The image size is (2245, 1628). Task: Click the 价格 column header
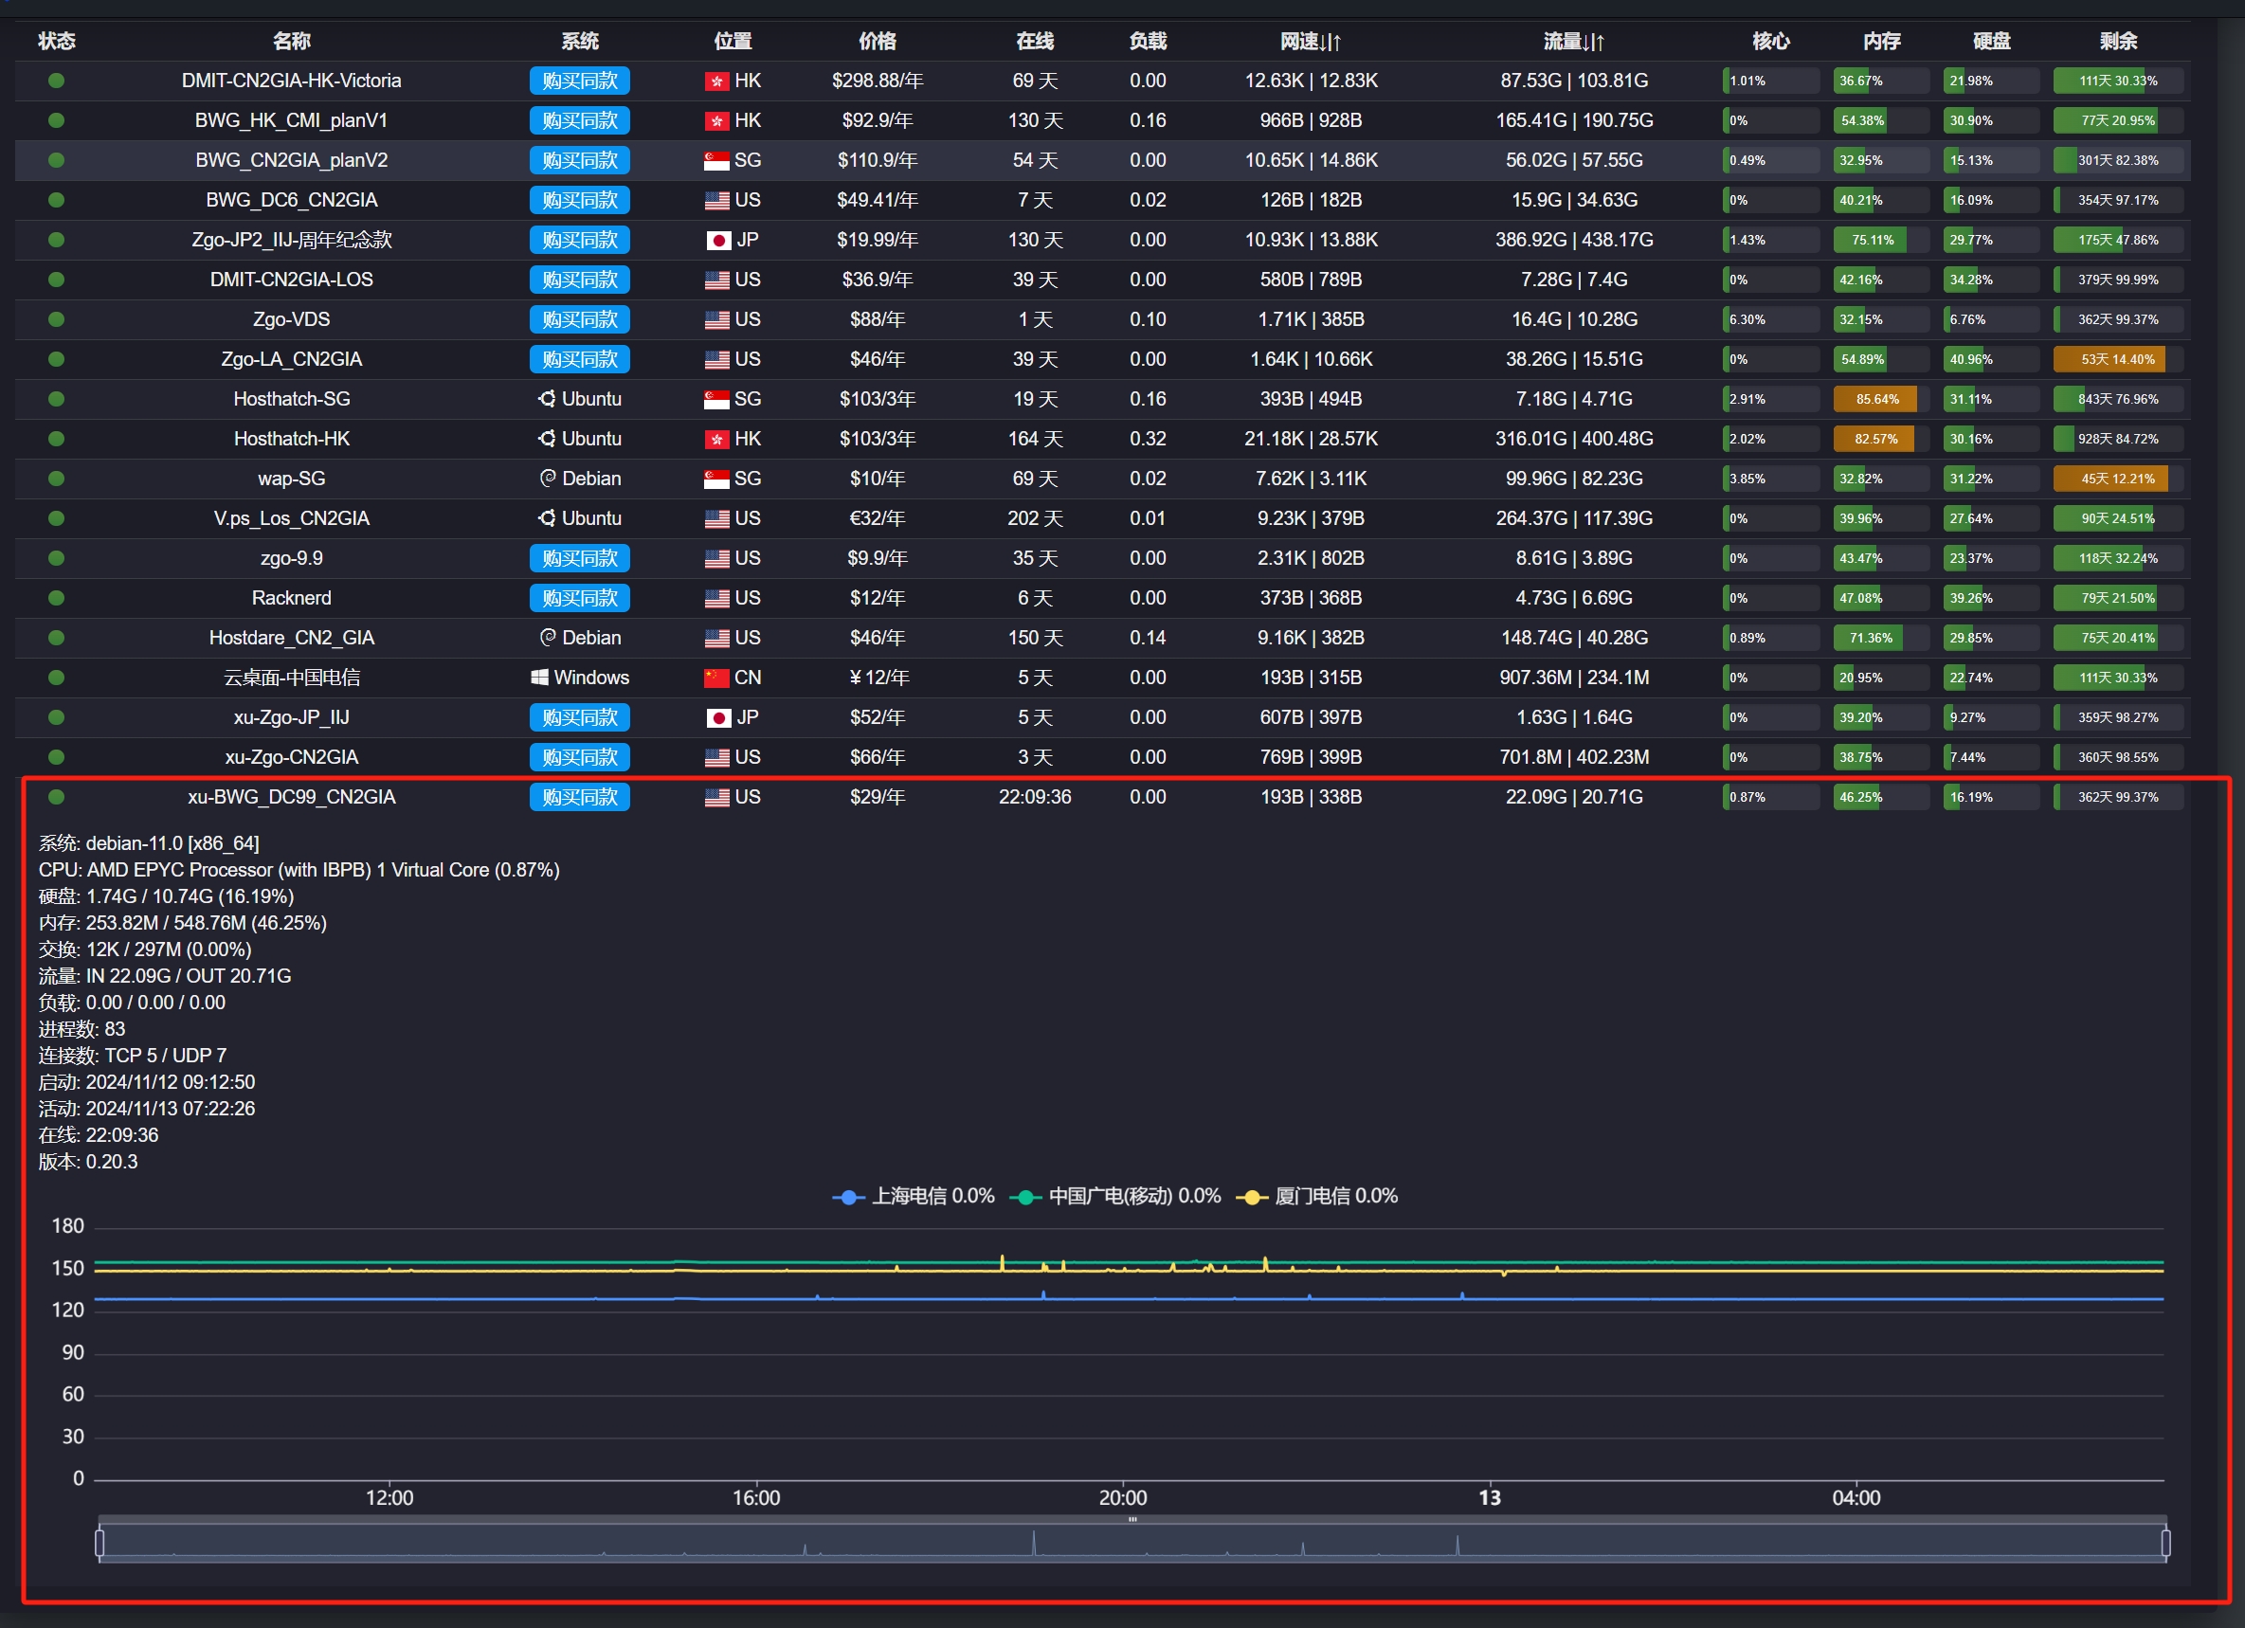877,41
